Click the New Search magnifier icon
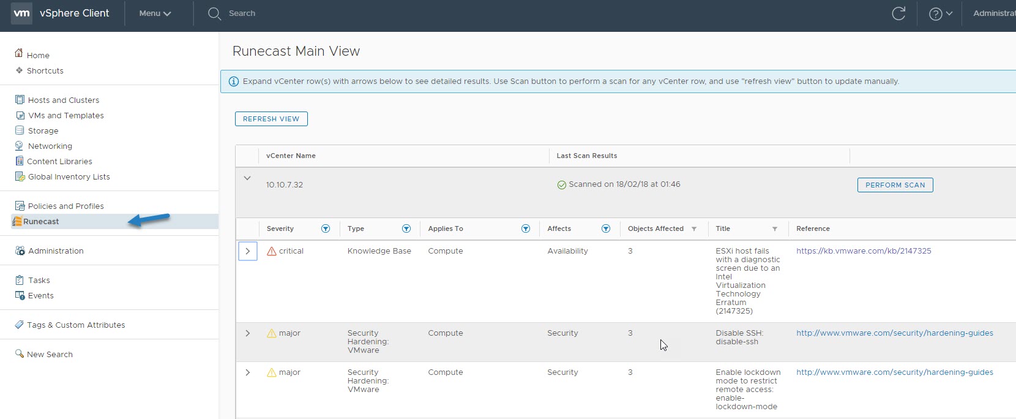 pos(19,353)
